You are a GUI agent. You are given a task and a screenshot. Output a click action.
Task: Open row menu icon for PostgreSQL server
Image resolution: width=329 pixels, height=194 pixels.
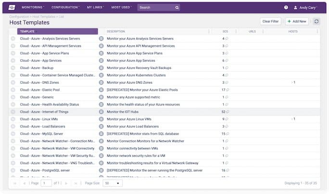point(101,170)
